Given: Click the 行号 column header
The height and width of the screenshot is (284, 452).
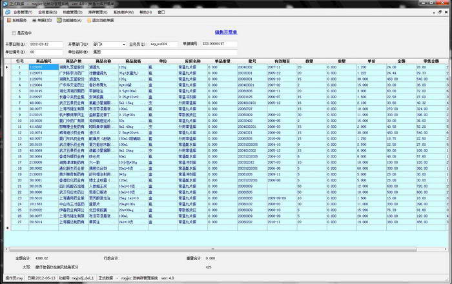Looking at the screenshot, I should tap(20, 61).
